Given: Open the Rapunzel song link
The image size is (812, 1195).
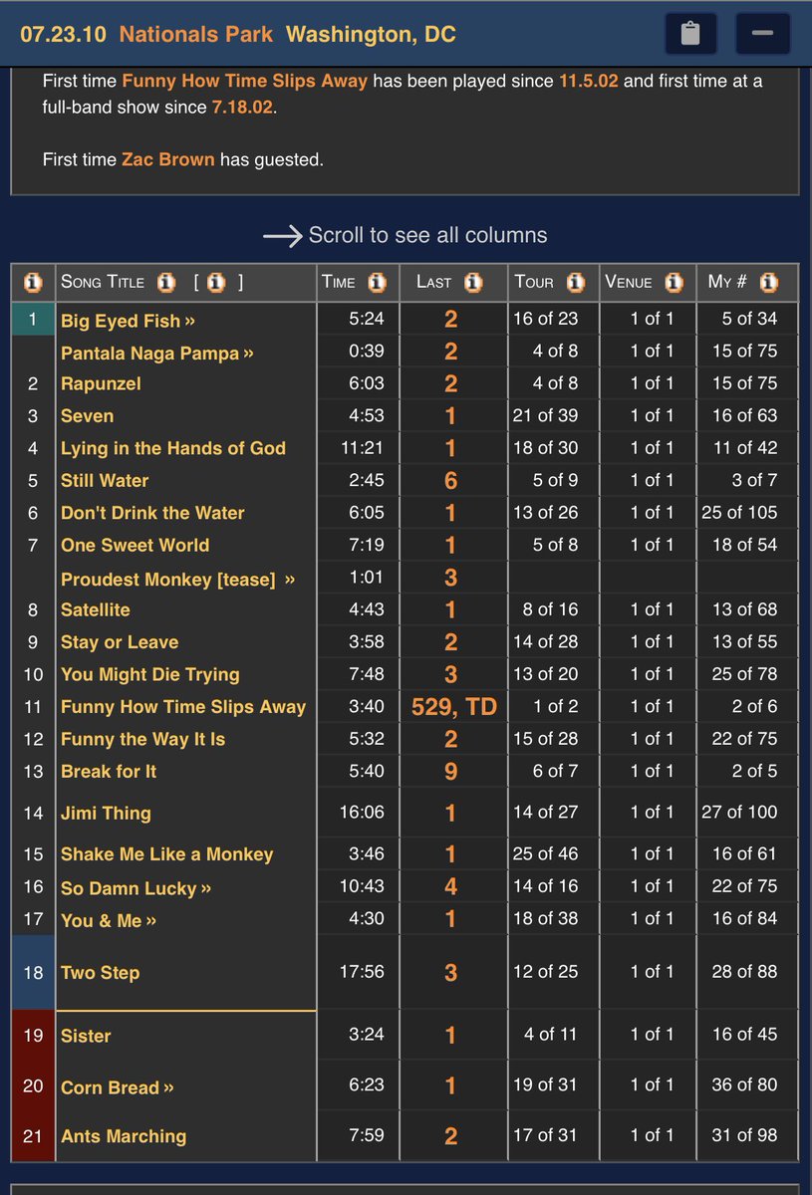Looking at the screenshot, I should tap(101, 383).
